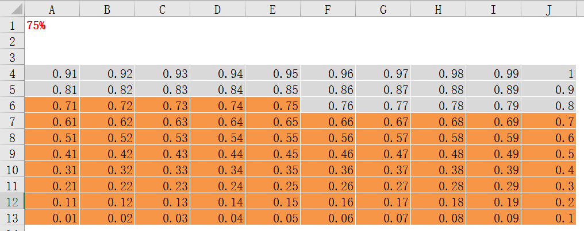Click cell with value 0.75
Screen dimensions: 584x231
click(272, 105)
